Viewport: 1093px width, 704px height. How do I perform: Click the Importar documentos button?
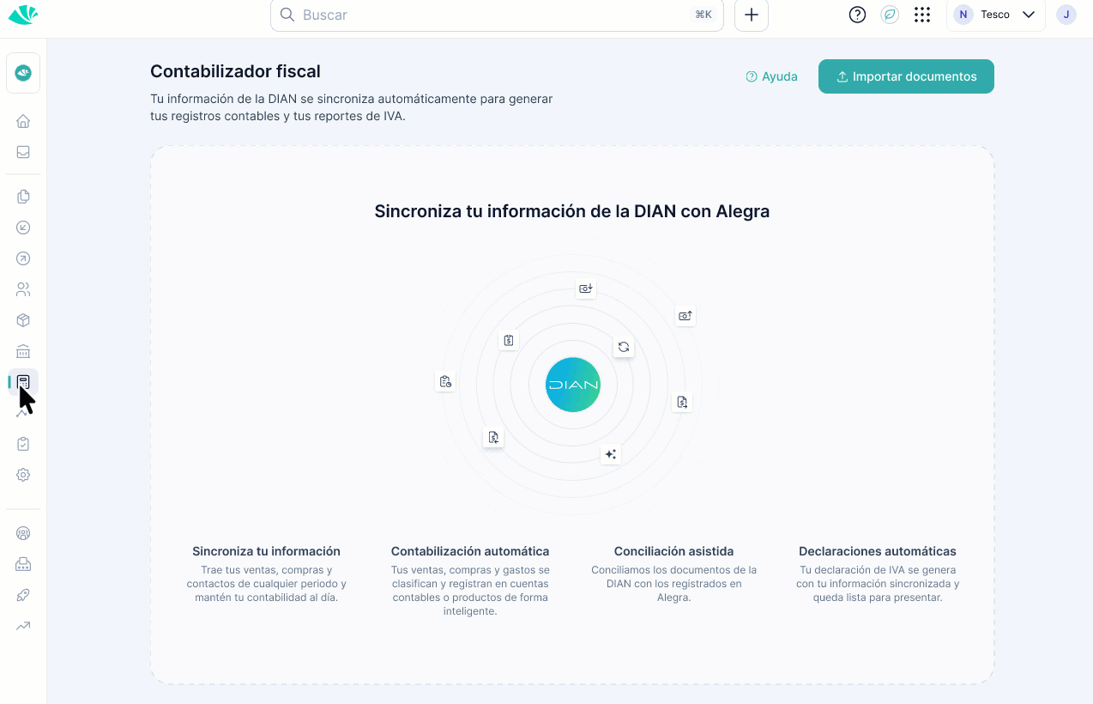coord(906,76)
